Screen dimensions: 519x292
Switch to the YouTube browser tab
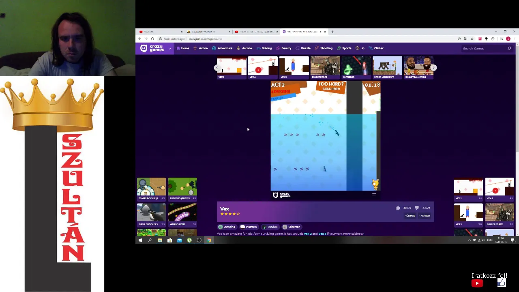pyautogui.click(x=160, y=32)
